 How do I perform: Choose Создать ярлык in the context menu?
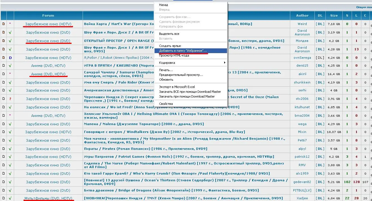coord(170,46)
